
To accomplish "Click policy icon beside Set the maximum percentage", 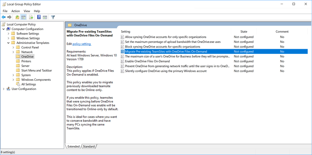I will tap(122, 42).
